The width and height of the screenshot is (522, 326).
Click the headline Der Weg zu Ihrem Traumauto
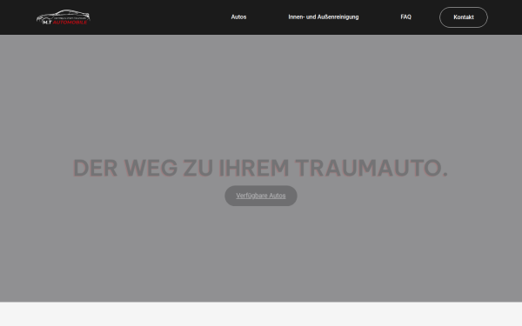(260, 168)
